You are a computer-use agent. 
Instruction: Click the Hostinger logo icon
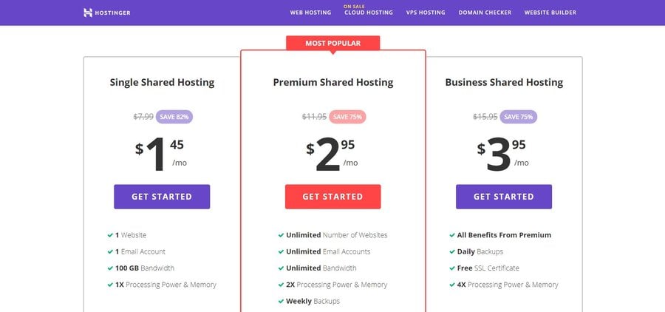[88, 13]
